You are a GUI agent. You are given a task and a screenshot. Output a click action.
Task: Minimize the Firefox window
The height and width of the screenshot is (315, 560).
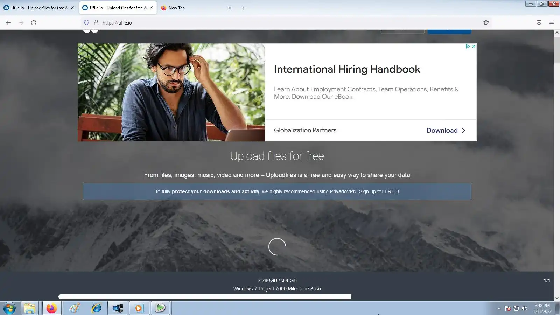pos(531,4)
